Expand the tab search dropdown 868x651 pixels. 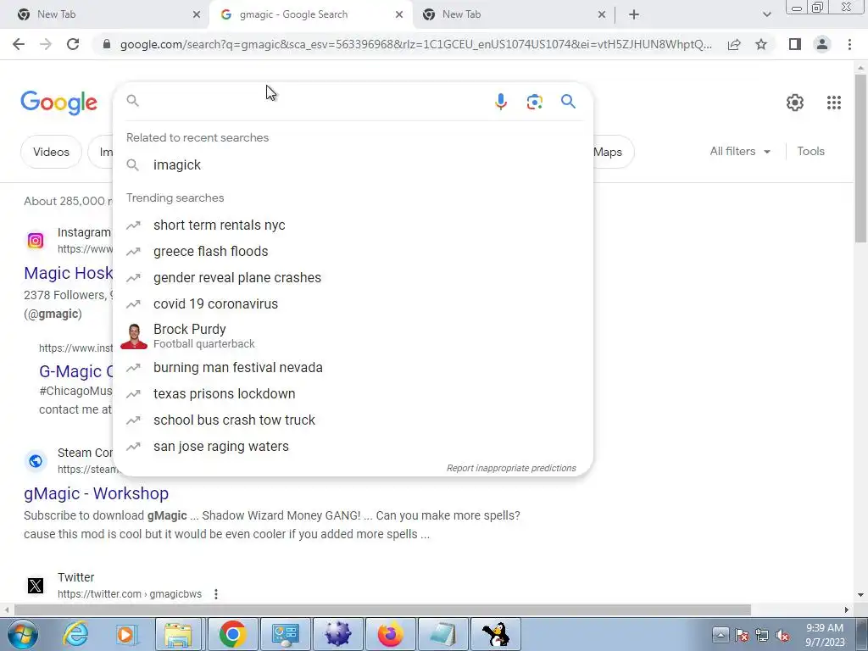766,14
